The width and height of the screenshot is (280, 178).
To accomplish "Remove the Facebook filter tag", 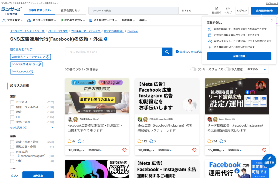I will point(31,72).
